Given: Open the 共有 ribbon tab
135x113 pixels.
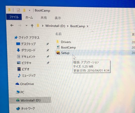Looking at the screenshot, I should point(44,18).
